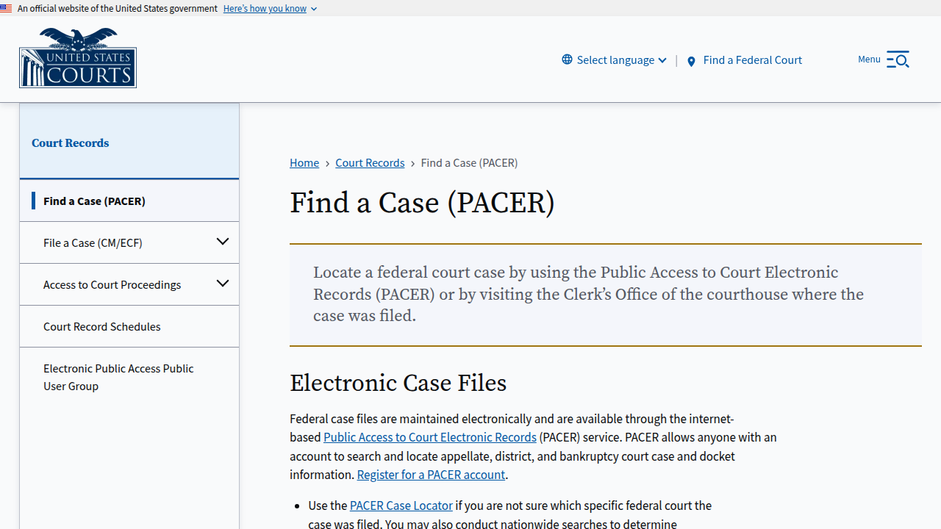Open the Menu search icon
This screenshot has height=529, width=941.
click(898, 60)
